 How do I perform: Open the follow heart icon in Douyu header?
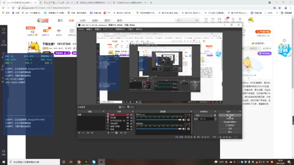(213, 19)
